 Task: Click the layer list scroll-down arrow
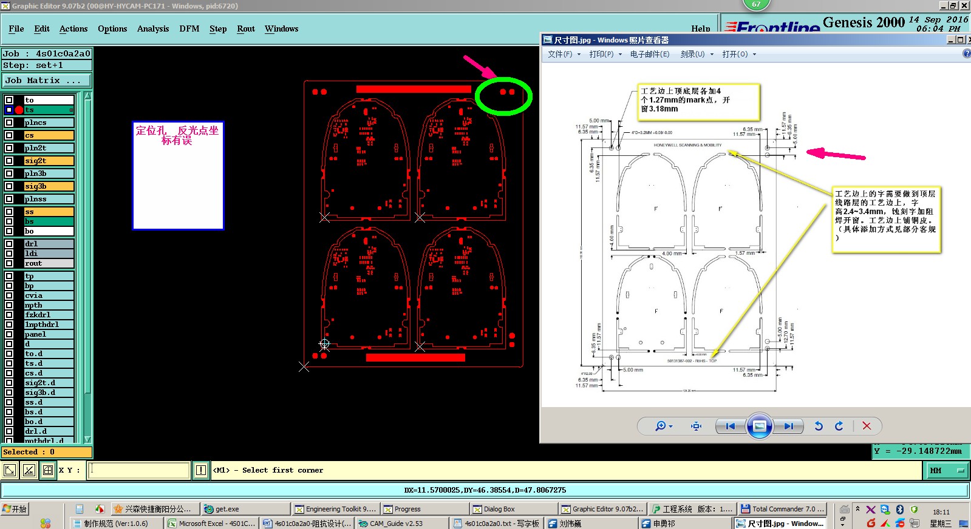87,439
